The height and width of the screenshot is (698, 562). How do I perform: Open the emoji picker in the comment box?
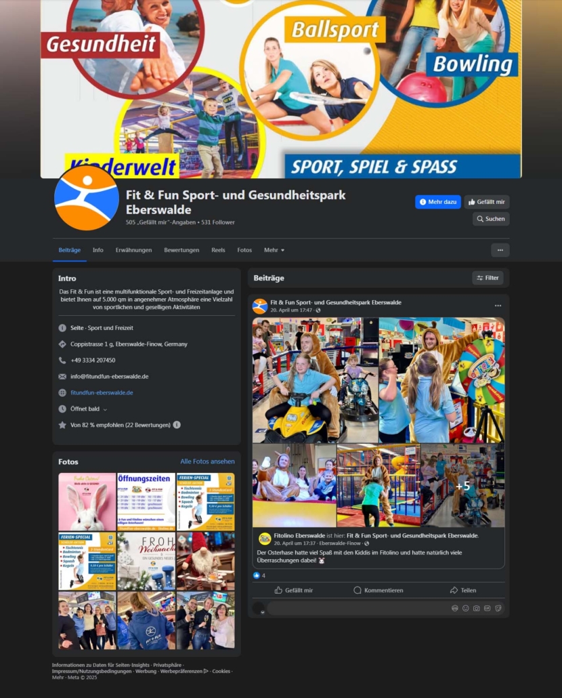[466, 608]
